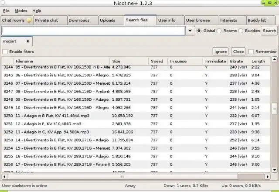The height and width of the screenshot is (192, 279).
Task: Click into the search text field
Action: [93, 31]
